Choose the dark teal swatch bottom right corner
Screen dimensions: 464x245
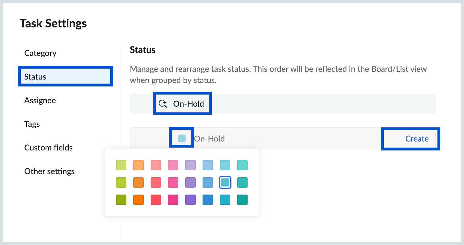(x=242, y=199)
